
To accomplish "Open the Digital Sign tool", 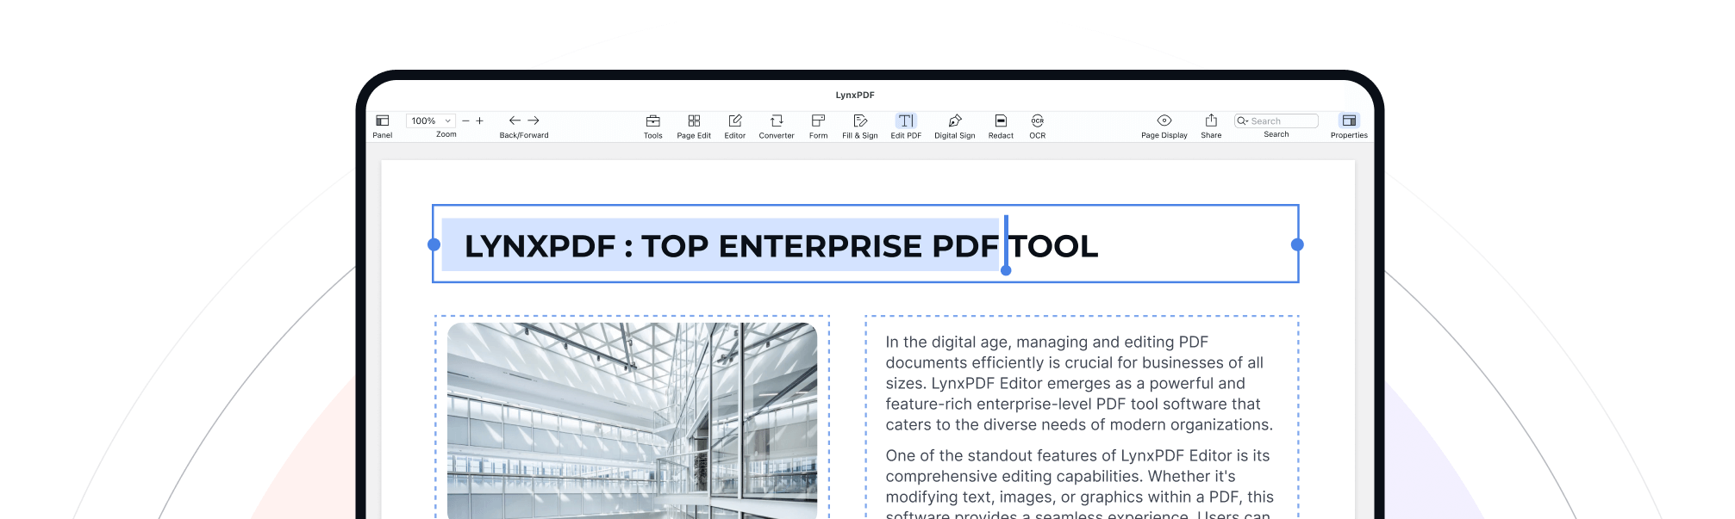I will click(x=955, y=121).
